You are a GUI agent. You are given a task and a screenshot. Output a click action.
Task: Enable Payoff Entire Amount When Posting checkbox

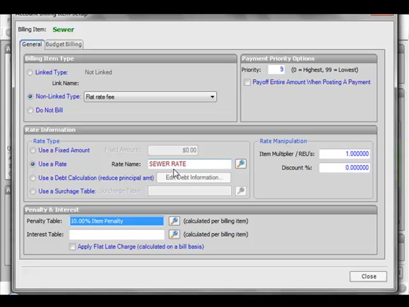coord(247,82)
